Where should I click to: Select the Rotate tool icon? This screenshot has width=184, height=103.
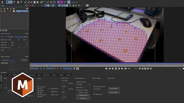coord(45,2)
